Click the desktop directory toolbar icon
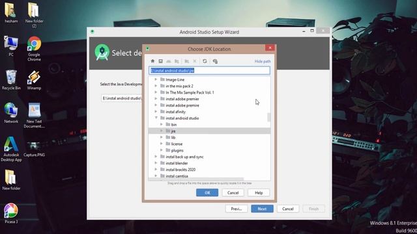The image size is (417, 234). click(x=161, y=61)
